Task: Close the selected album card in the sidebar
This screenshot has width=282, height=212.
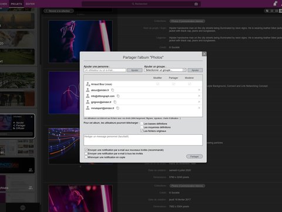Action: (x=32, y=117)
